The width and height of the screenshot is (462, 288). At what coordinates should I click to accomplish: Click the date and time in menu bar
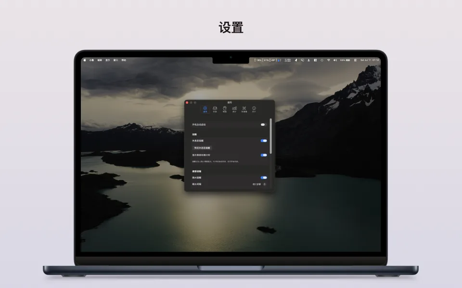(370, 60)
